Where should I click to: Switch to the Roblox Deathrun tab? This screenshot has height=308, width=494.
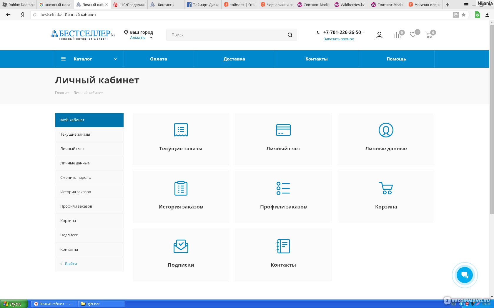pos(19,5)
